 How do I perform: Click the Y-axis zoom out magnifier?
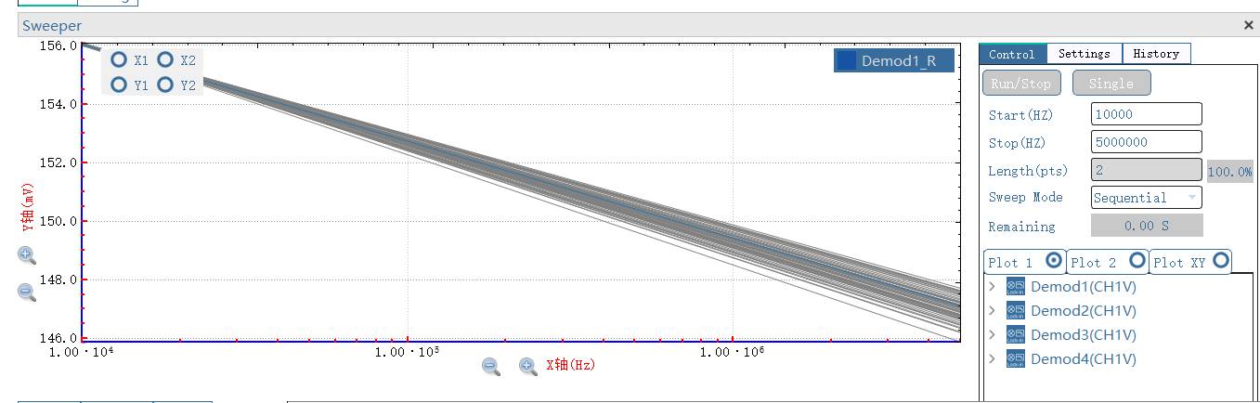[x=27, y=292]
